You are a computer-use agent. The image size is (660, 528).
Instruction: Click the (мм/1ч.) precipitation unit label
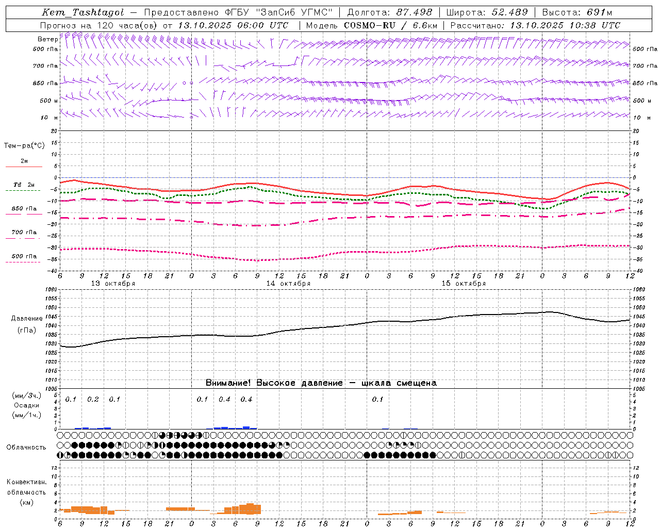click(27, 416)
